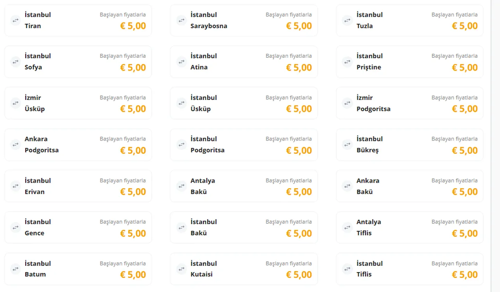The width and height of the screenshot is (500, 292).
Task: Click the route icon for İstanbul-Kutaisi
Action: [x=181, y=269]
